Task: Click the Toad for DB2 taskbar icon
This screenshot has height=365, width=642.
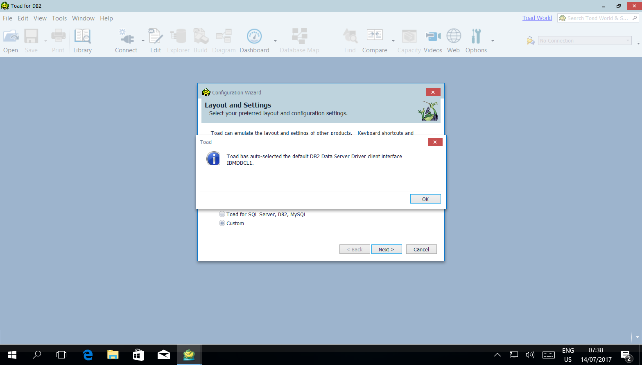Action: tap(189, 354)
